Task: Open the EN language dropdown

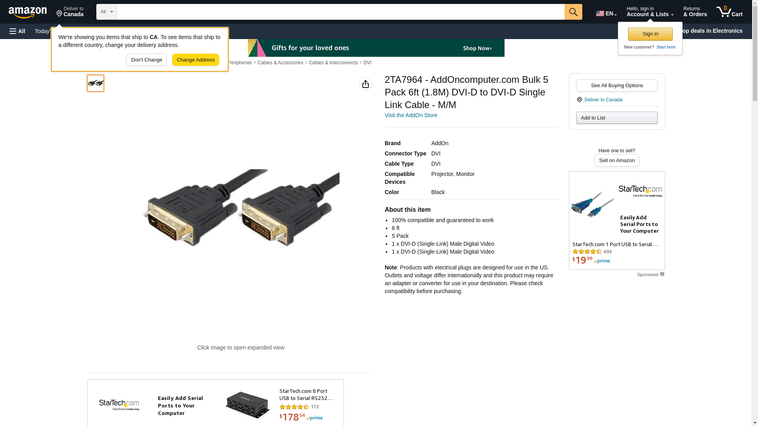Action: tap(606, 13)
